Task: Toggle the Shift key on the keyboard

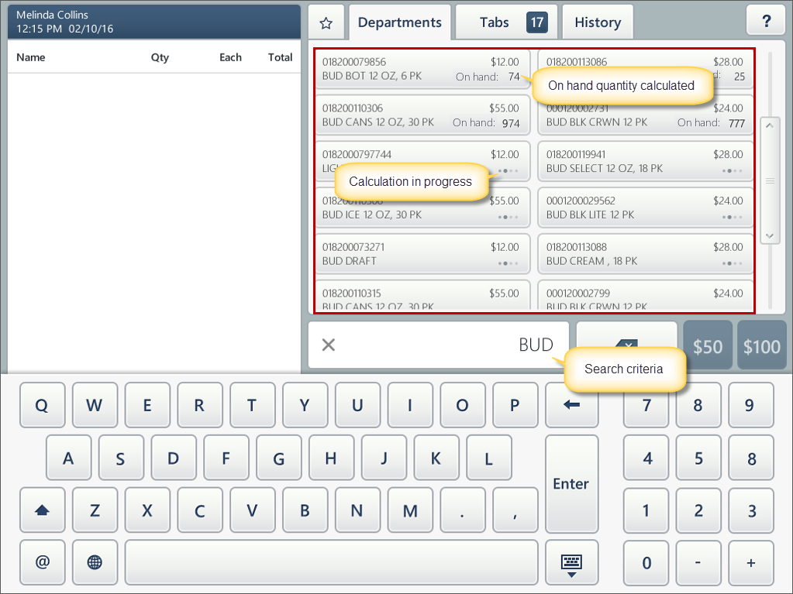Action: (43, 510)
